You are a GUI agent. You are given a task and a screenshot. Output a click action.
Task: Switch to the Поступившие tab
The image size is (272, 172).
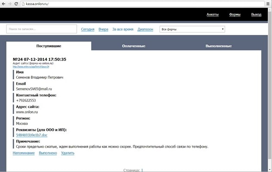pos(49,46)
